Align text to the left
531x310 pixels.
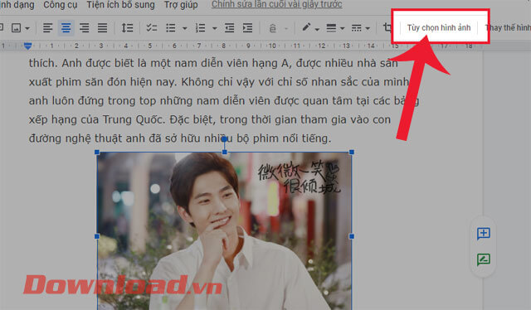48,27
